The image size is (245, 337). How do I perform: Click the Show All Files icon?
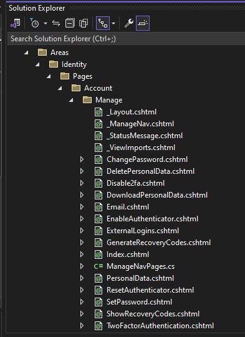84,23
